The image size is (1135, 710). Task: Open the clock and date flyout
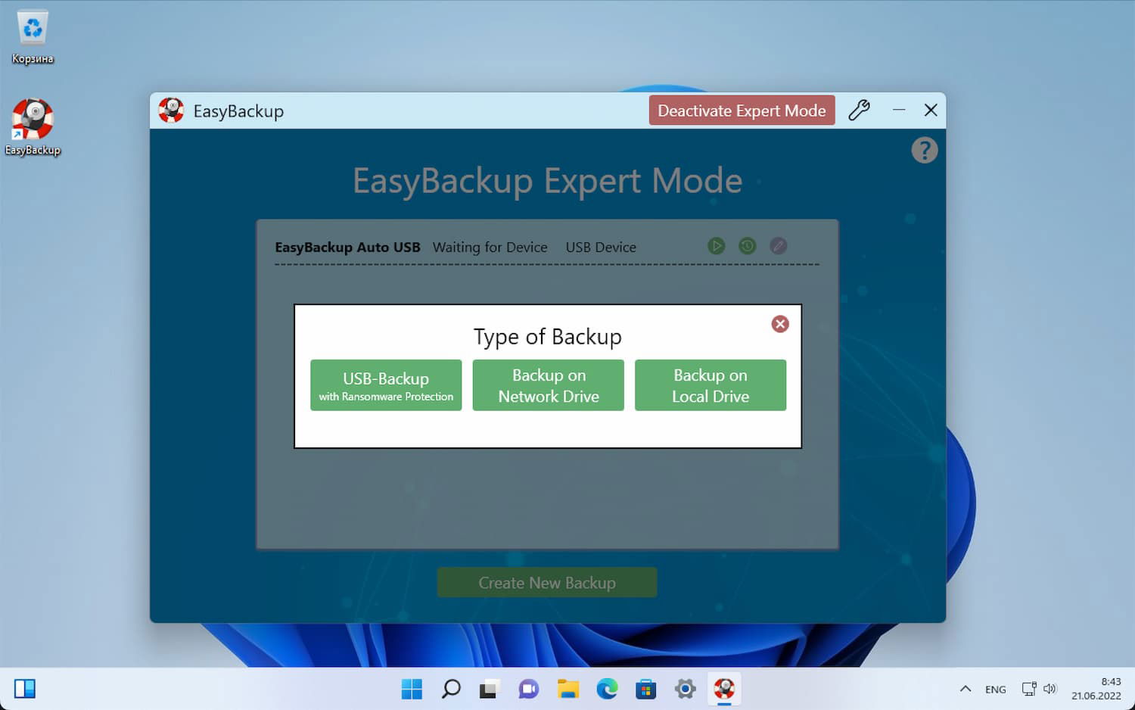(1096, 689)
